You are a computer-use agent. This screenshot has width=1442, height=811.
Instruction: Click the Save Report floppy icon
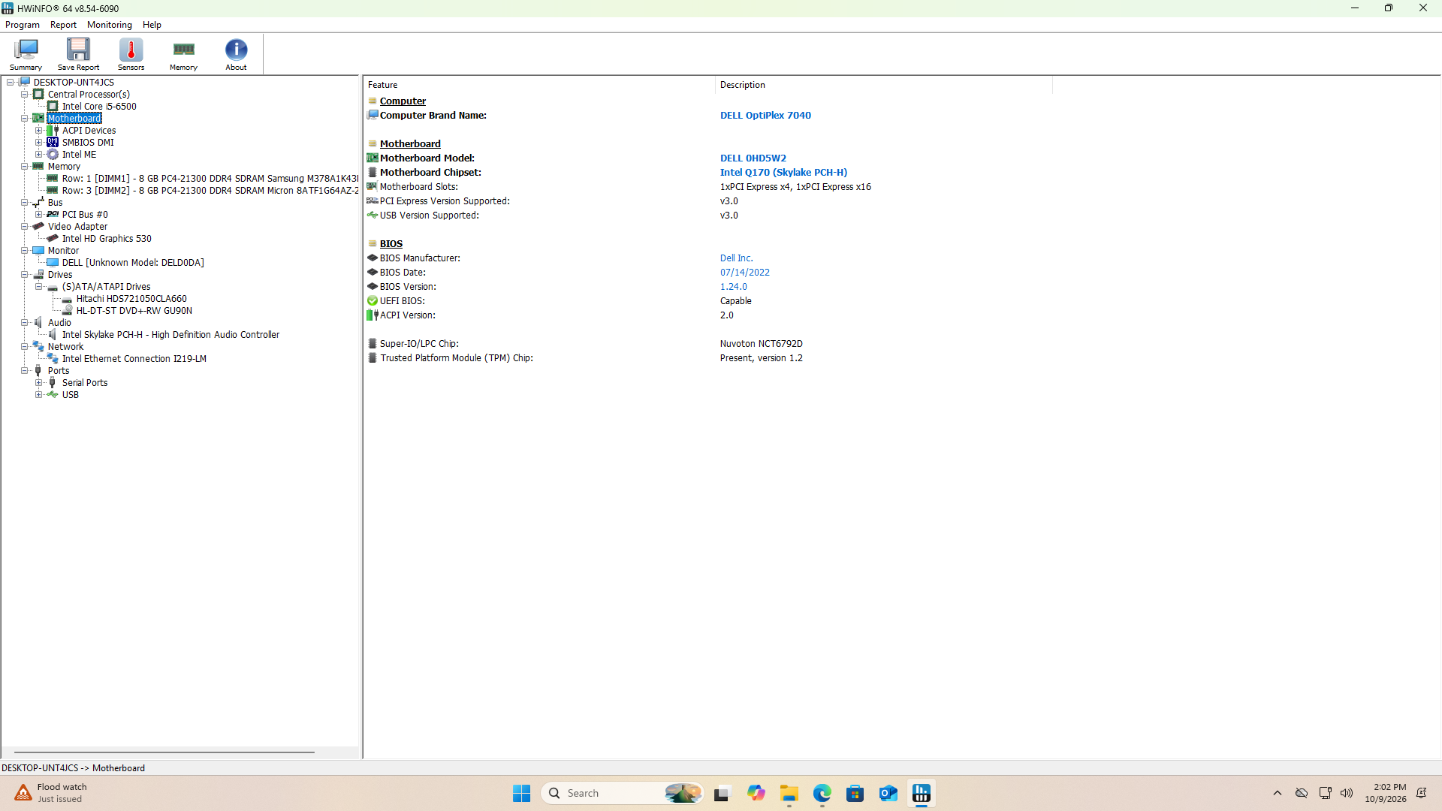tap(78, 54)
